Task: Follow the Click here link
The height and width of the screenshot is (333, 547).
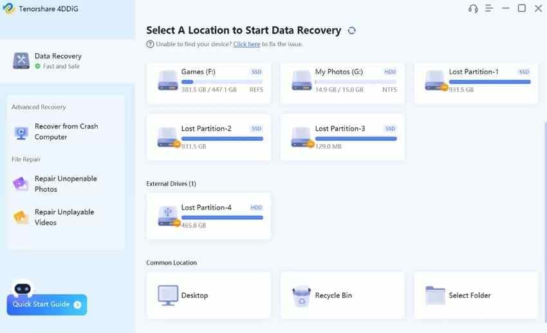Action: pos(246,44)
